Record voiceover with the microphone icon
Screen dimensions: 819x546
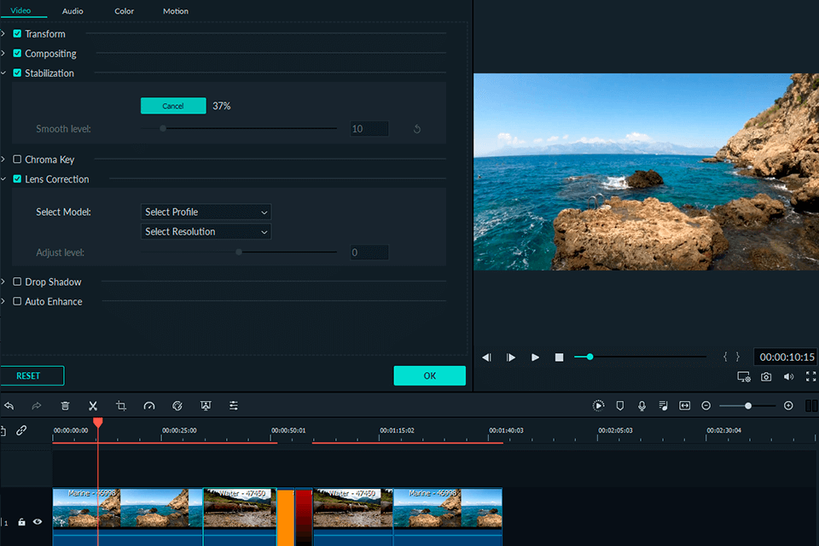tap(642, 406)
